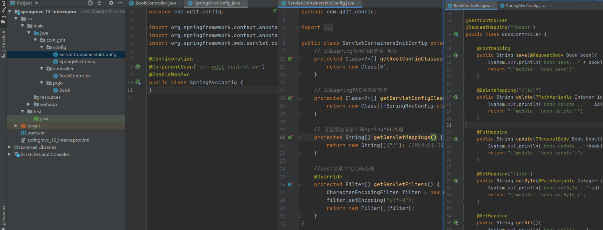This screenshot has height=230, width=603.
Task: Open Project panel settings gear
Action: [111, 3]
